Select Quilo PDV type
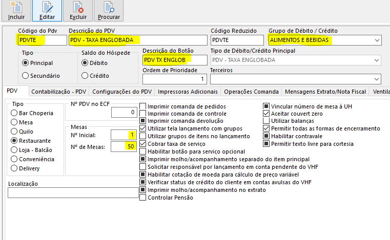Viewport: 390px width, 240px height. 14,132
